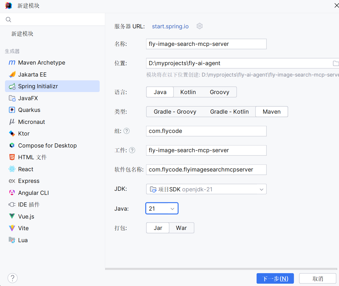339x286 pixels.
Task: Click the 取消 button
Action: [x=318, y=278]
